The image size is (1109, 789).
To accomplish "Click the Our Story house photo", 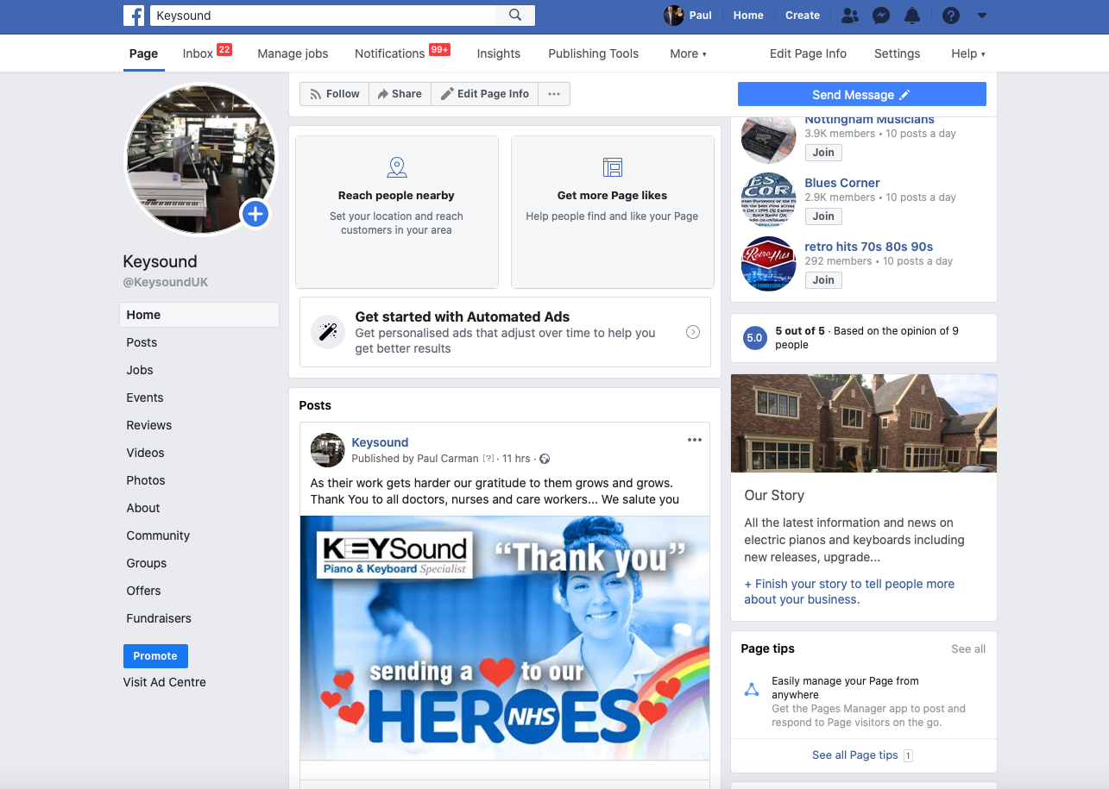I will tap(864, 423).
